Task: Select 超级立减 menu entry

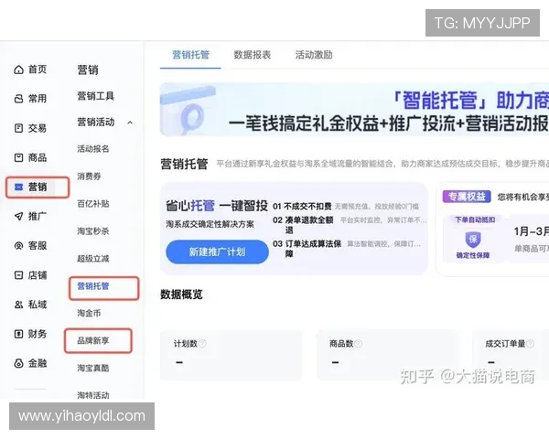Action: click(93, 259)
